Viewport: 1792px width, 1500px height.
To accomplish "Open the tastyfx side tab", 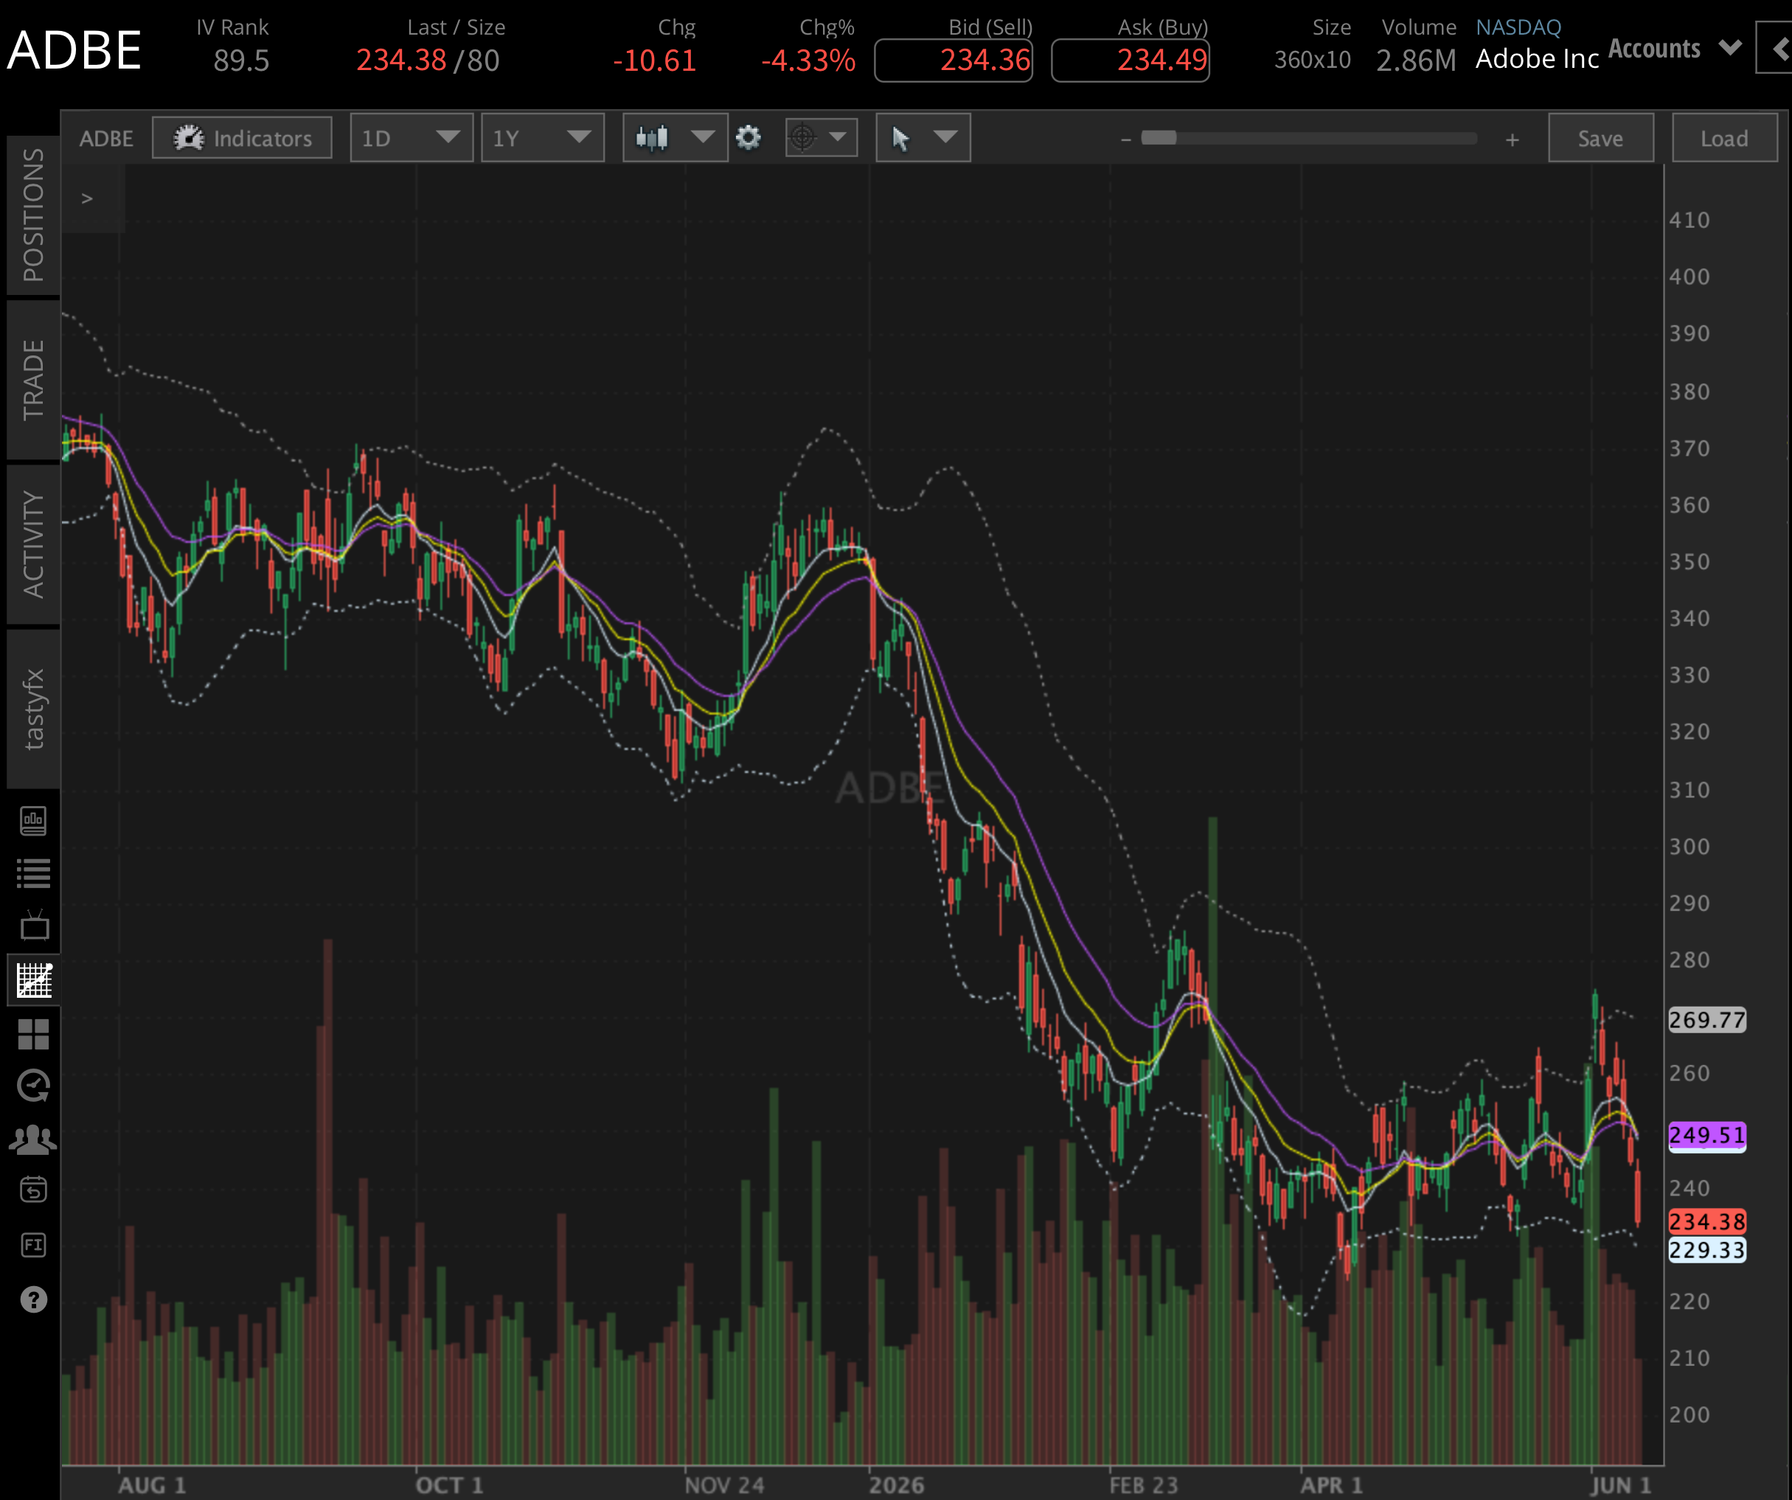I will pos(33,709).
